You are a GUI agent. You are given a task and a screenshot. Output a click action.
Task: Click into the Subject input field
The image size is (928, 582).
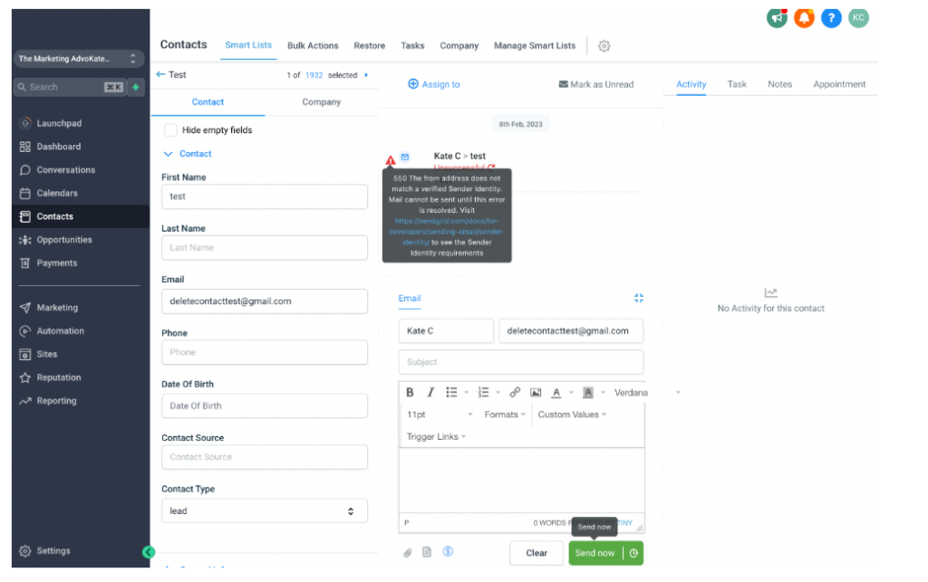tap(520, 362)
